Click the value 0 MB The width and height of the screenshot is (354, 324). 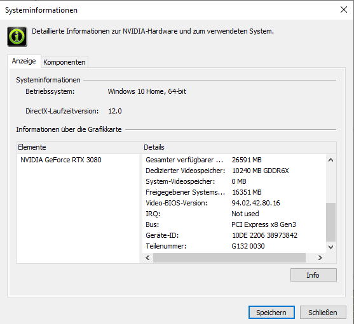tap(239, 181)
